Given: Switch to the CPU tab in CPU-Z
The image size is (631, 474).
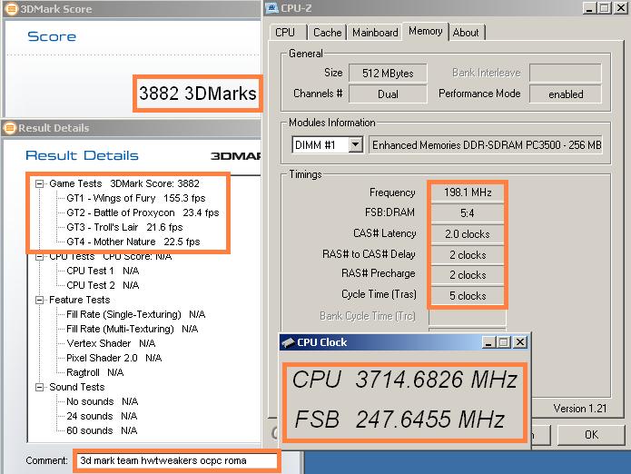Looking at the screenshot, I should (285, 32).
